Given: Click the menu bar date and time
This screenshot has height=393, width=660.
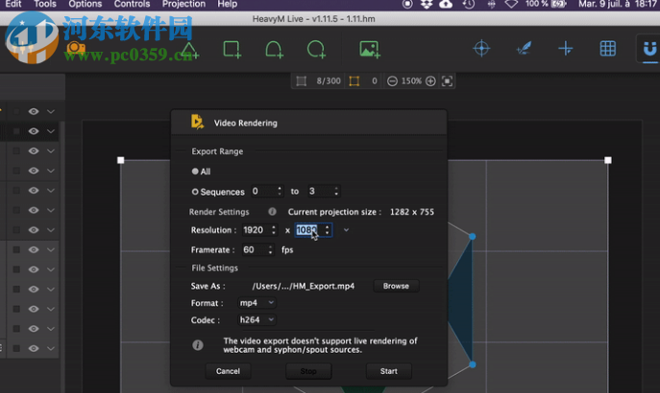Looking at the screenshot, I should coord(618,4).
